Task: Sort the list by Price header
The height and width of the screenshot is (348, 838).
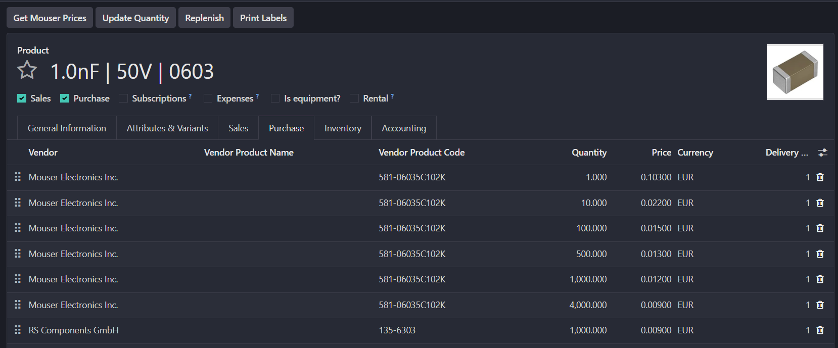Action: 661,153
